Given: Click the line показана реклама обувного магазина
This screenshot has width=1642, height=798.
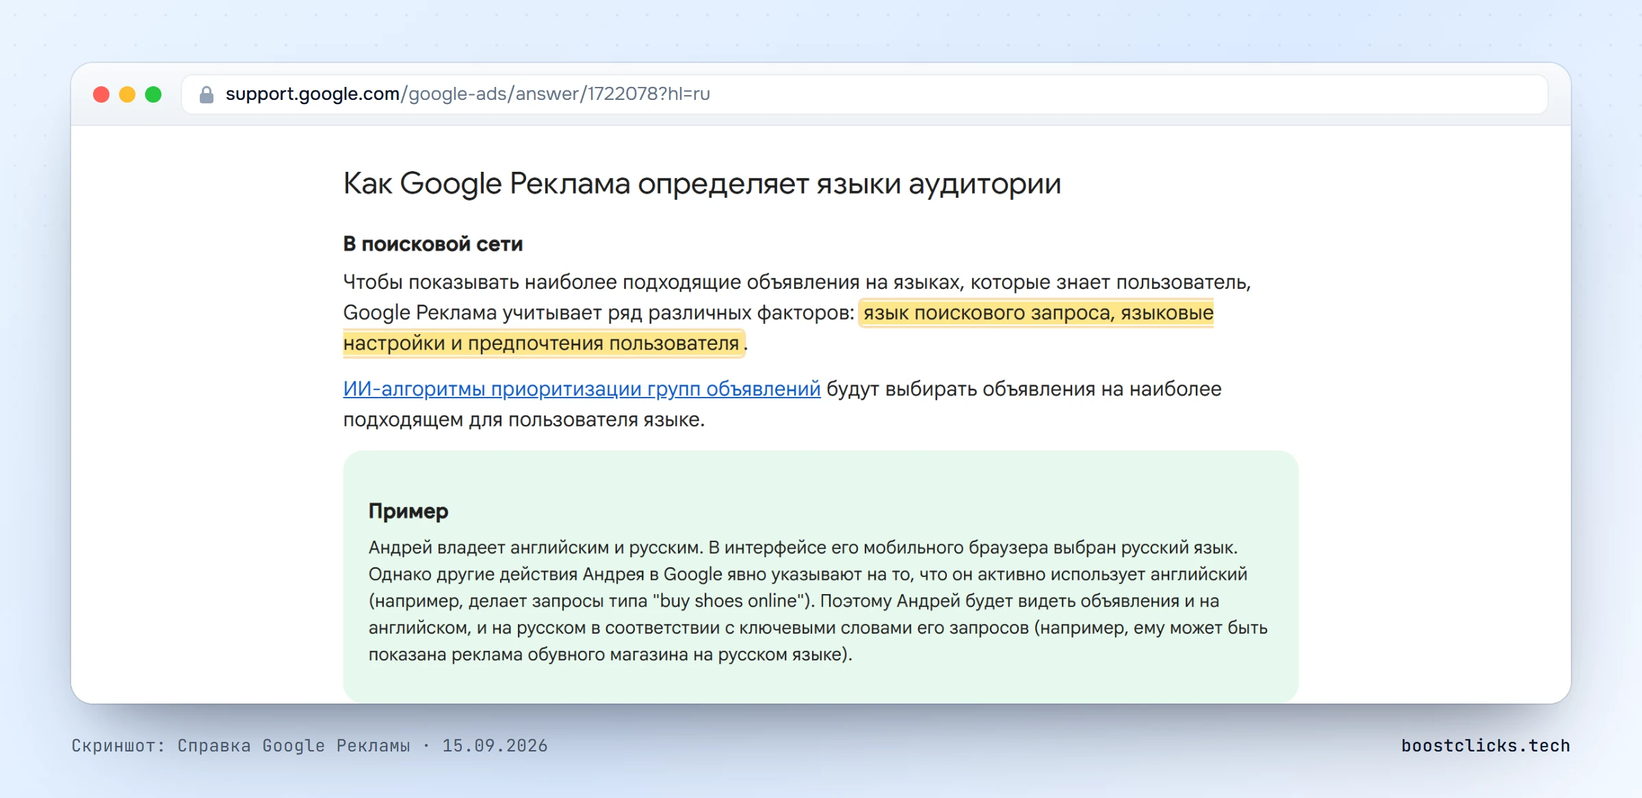Looking at the screenshot, I should coord(610,654).
